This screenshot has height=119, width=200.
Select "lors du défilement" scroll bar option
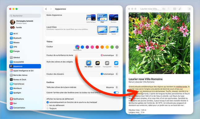(x=48, y=105)
